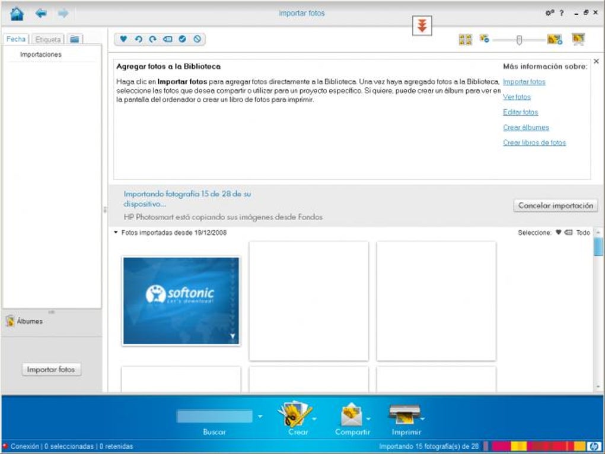The height and width of the screenshot is (454, 605).
Task: Switch to the Fecha tab
Action: (16, 39)
